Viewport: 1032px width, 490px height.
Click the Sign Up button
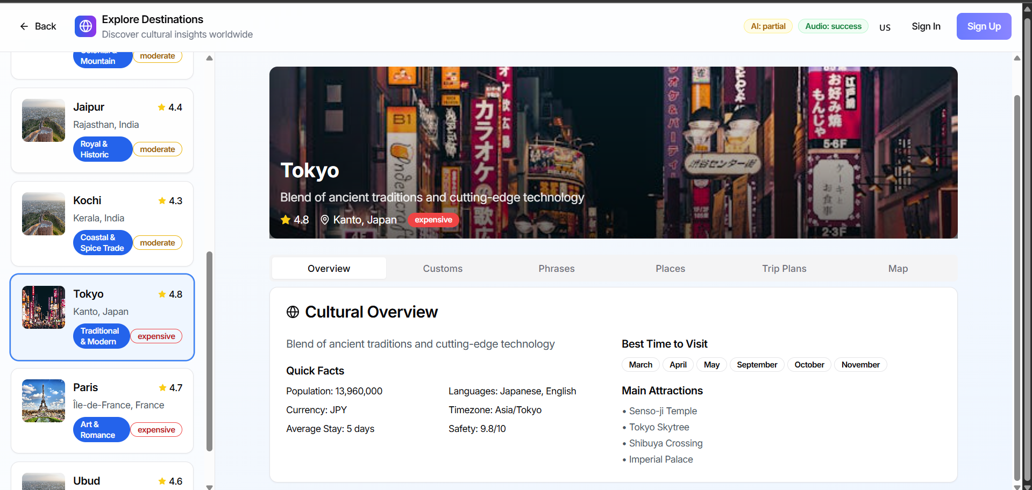(x=984, y=26)
